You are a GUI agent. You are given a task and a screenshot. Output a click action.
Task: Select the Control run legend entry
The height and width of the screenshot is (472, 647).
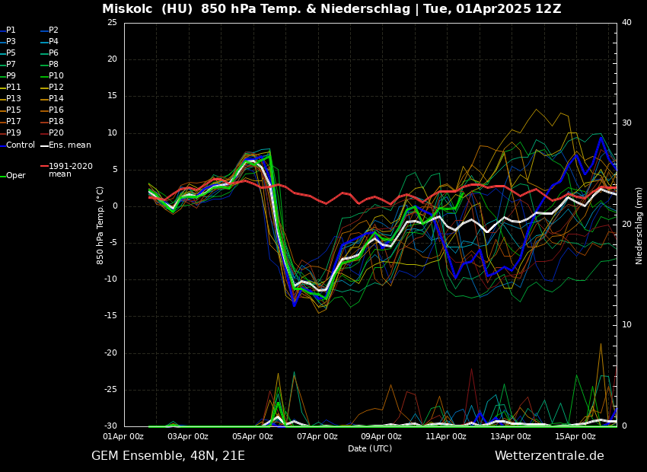[x=21, y=145]
